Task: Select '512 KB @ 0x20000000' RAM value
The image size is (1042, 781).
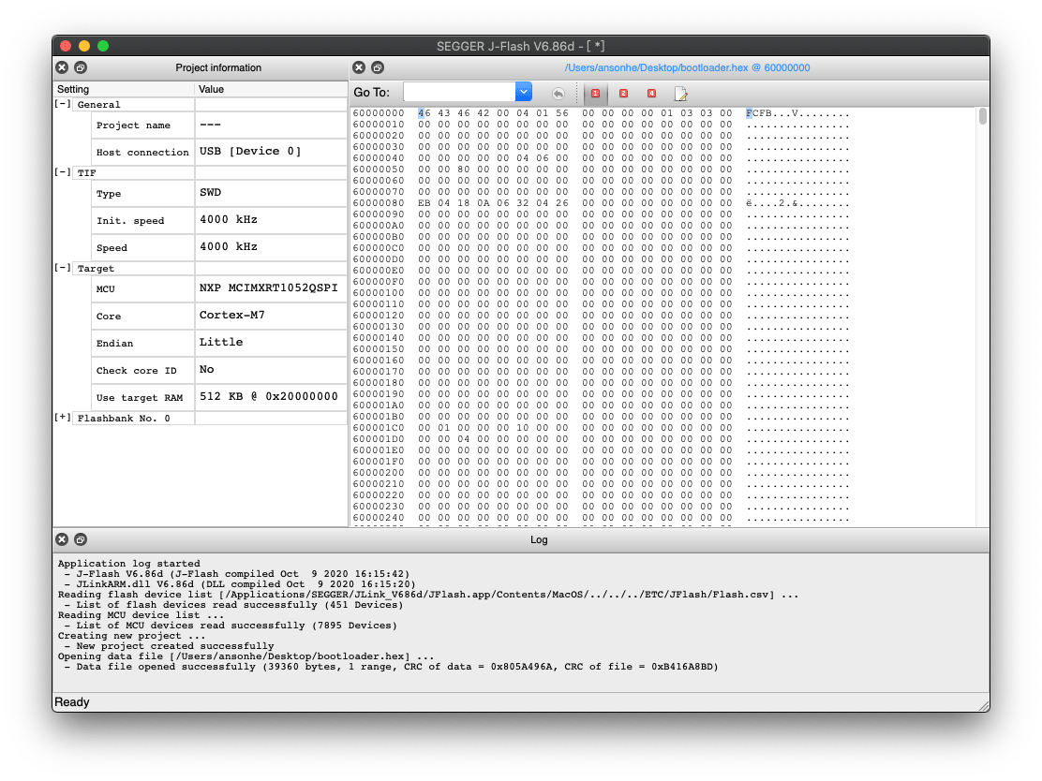Action: click(271, 396)
